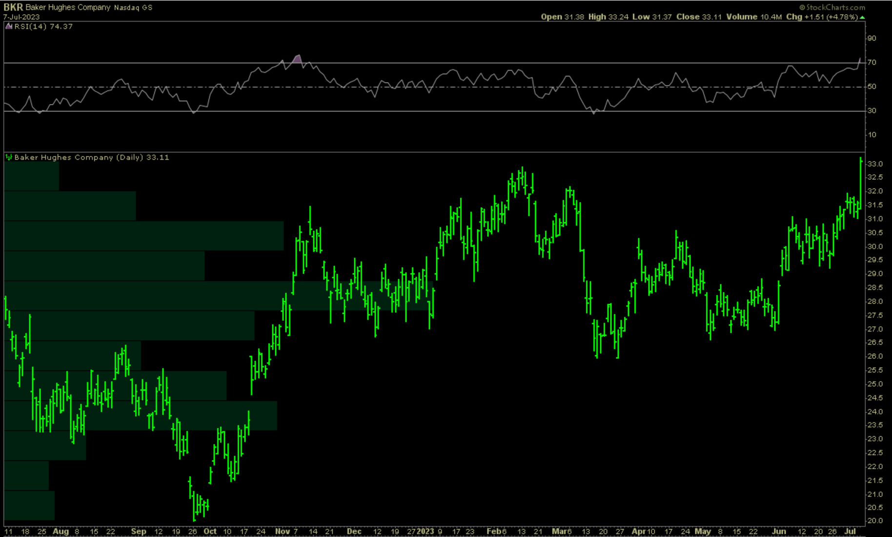This screenshot has width=892, height=537.
Task: Click the Oct label on date axis
Action: coord(210,531)
